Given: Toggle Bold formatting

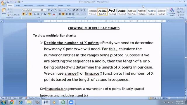Looking at the screenshot, I should point(24,14).
